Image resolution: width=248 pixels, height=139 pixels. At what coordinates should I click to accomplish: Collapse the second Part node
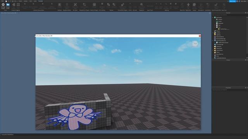tap(215, 27)
